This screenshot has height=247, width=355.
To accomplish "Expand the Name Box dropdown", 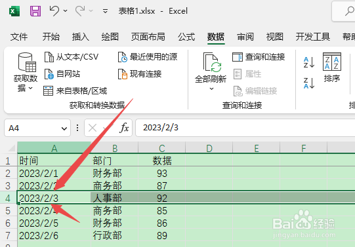I will coord(64,128).
